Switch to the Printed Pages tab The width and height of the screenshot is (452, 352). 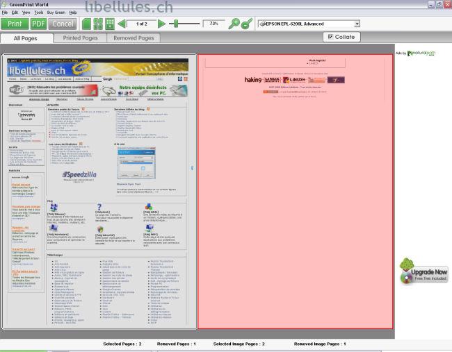click(x=80, y=38)
